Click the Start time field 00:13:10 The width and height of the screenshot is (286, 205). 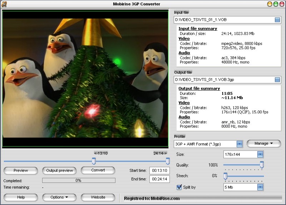pyautogui.click(x=159, y=171)
